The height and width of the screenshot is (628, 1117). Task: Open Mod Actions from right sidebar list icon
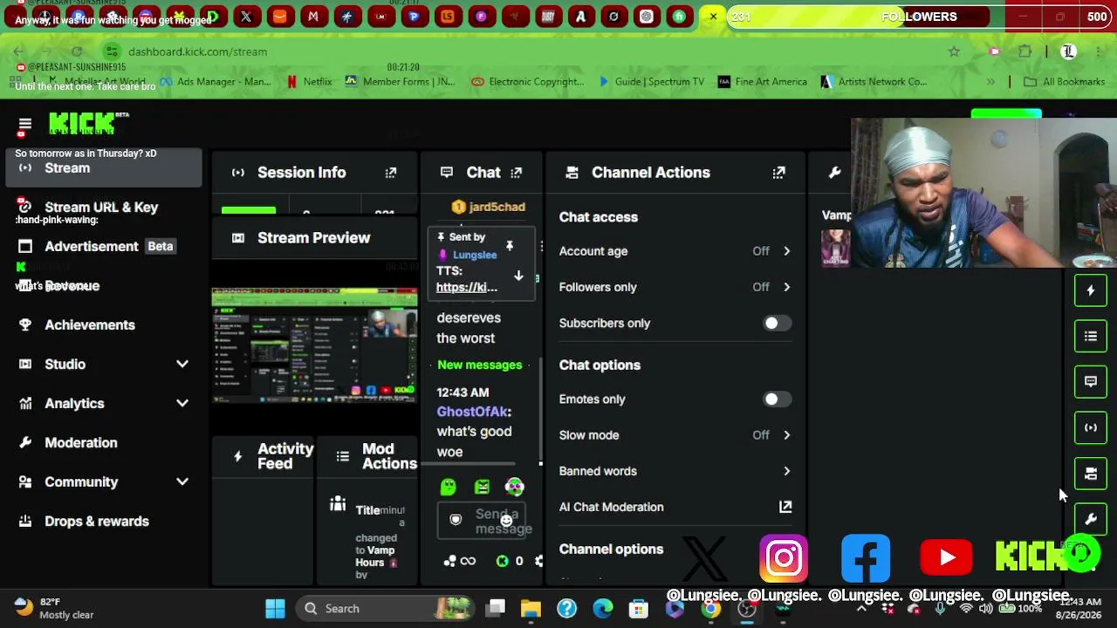click(1091, 336)
